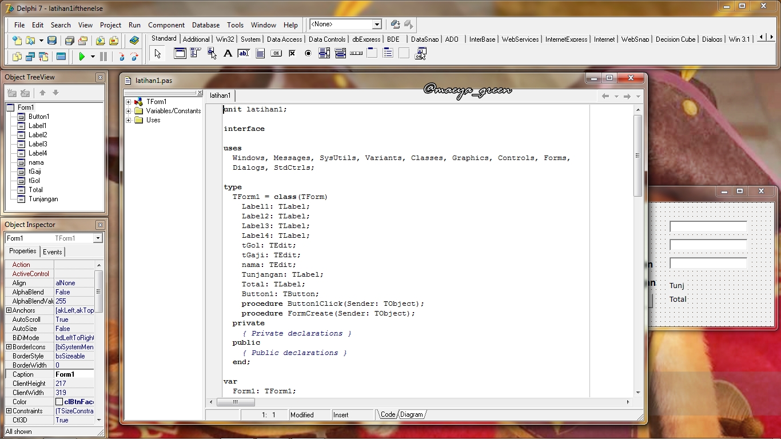
Task: Select the CheckBox component icon
Action: pyautogui.click(x=292, y=53)
